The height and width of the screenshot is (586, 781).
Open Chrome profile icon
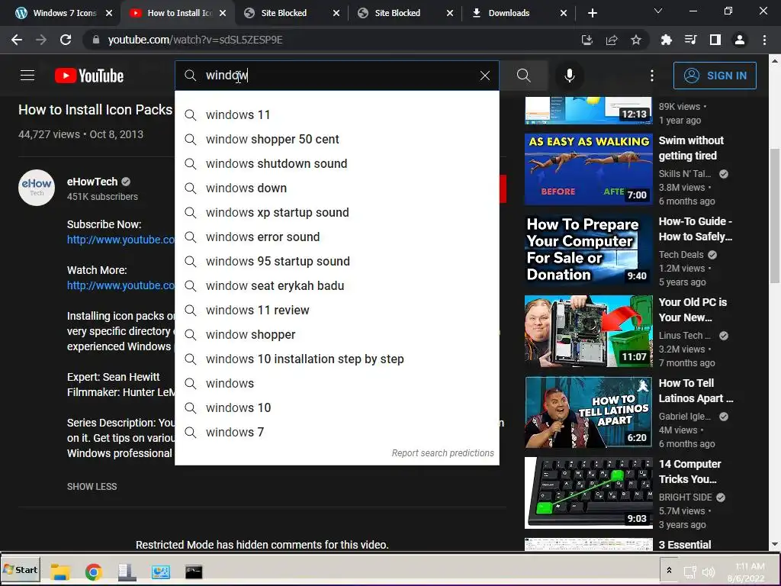coord(740,40)
